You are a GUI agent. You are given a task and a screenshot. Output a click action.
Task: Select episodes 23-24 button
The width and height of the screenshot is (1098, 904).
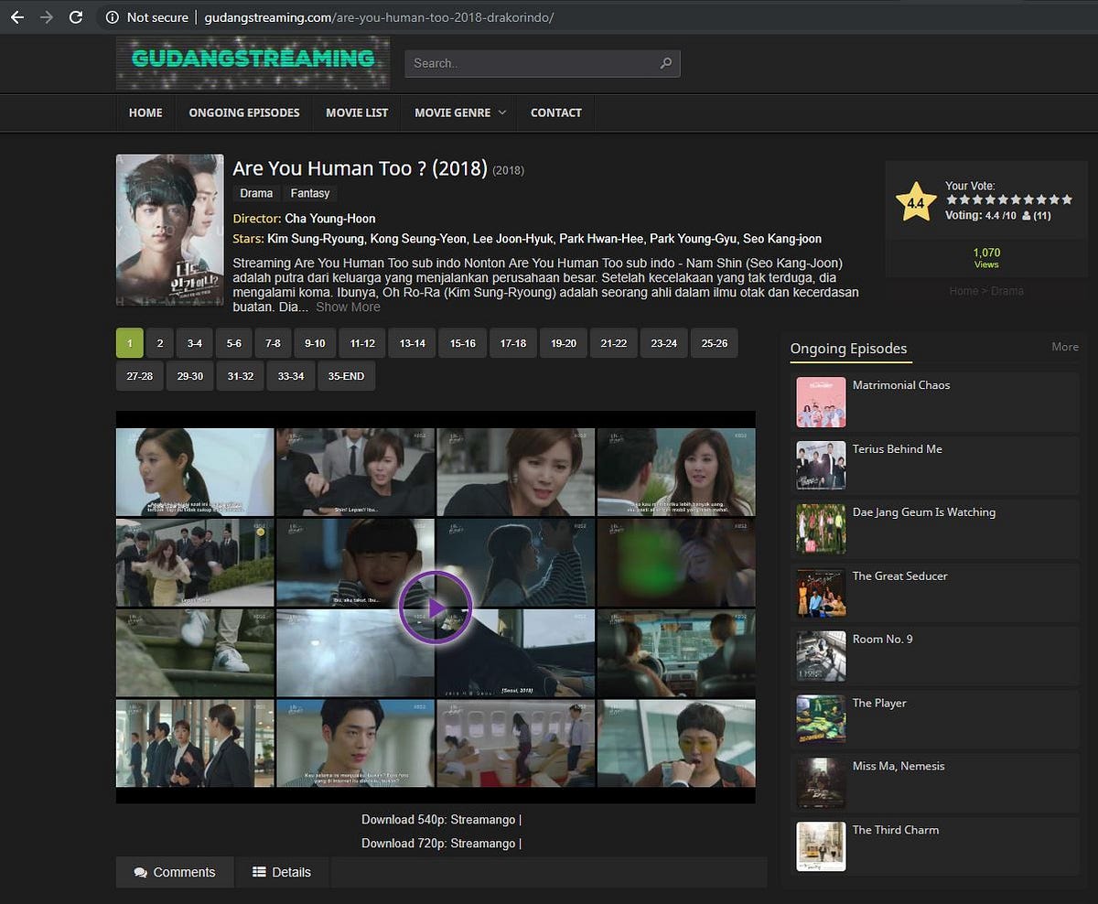[664, 343]
